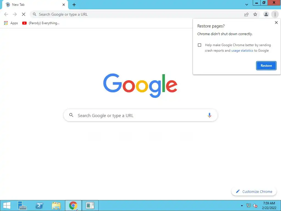Share this page icon in address bar
281x211 pixels.
click(x=246, y=14)
